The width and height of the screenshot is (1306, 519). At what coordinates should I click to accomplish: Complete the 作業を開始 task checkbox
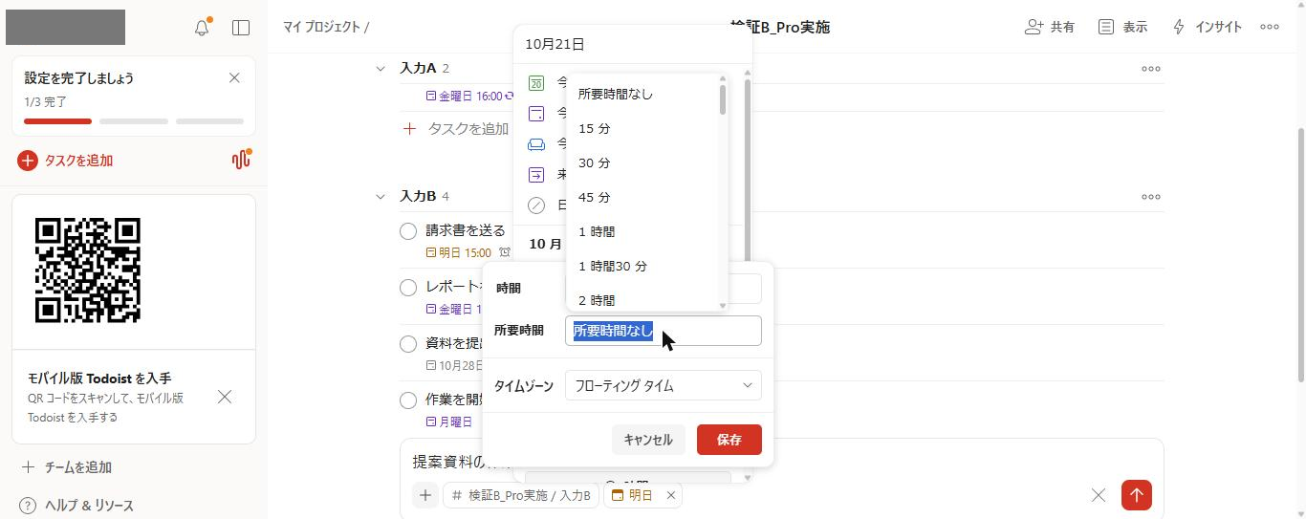coord(408,400)
